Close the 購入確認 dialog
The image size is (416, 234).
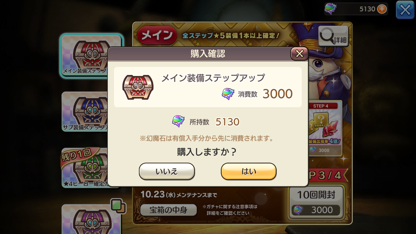[x=299, y=54]
